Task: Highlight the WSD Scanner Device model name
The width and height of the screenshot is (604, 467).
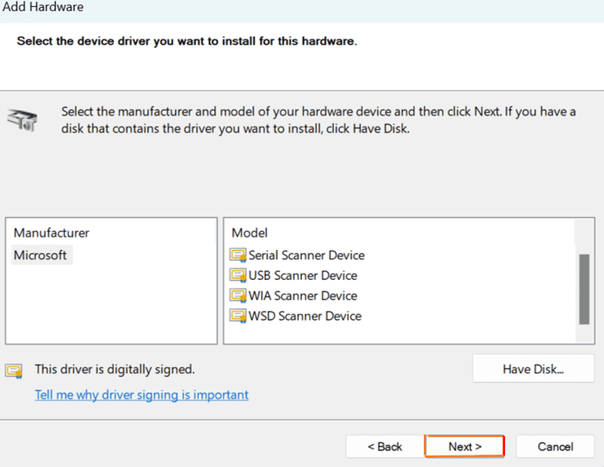Action: click(x=305, y=316)
